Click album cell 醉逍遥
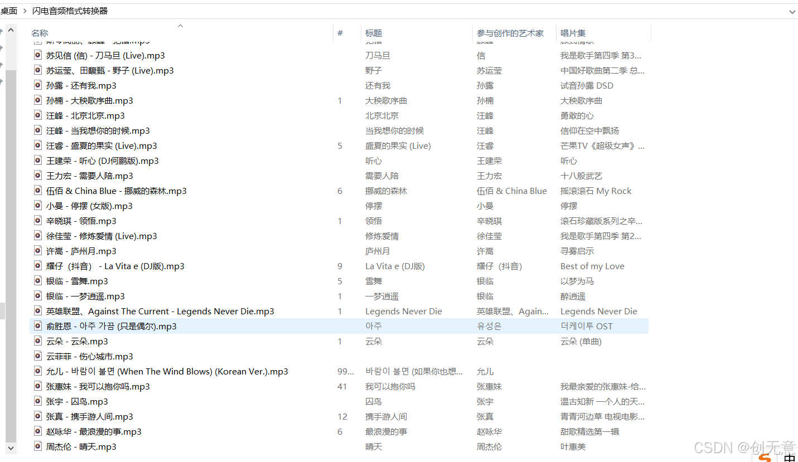798x462 pixels. pos(573,296)
